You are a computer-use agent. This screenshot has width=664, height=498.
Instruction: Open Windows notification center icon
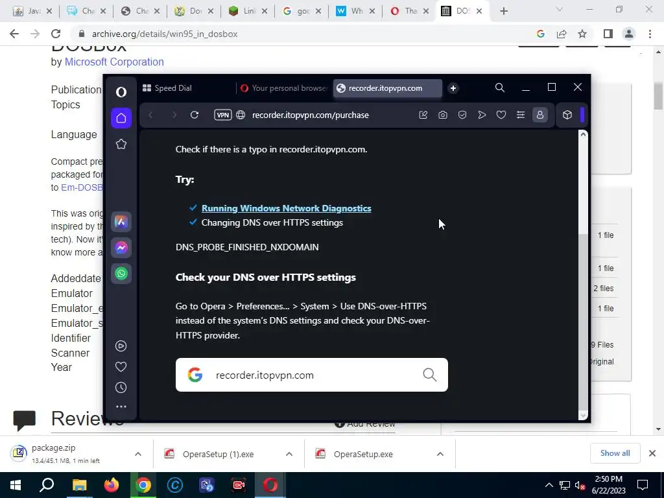click(x=643, y=485)
